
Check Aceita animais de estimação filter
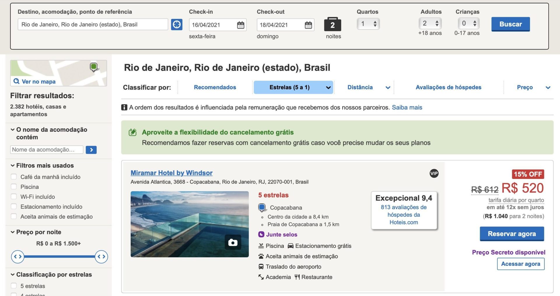tap(14, 216)
